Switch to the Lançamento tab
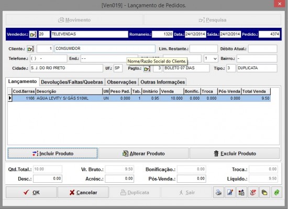 coord(23,81)
